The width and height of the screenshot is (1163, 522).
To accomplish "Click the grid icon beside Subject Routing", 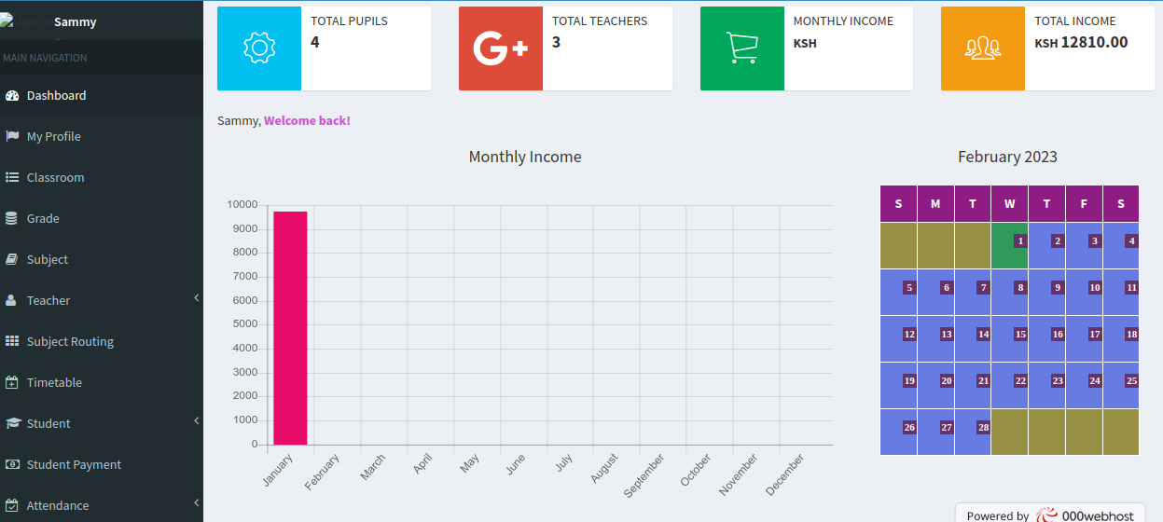I will pos(12,341).
